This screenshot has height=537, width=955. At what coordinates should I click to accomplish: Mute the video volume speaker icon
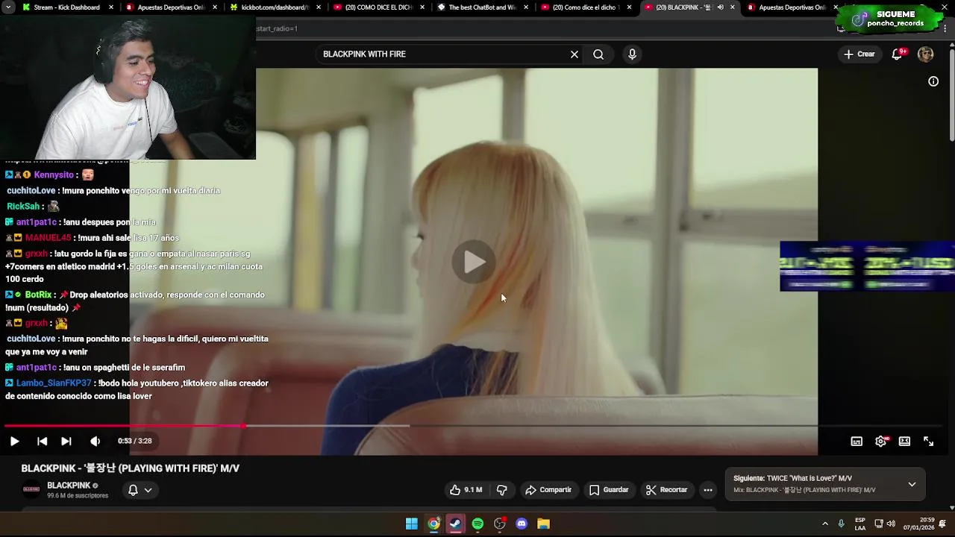pos(95,441)
